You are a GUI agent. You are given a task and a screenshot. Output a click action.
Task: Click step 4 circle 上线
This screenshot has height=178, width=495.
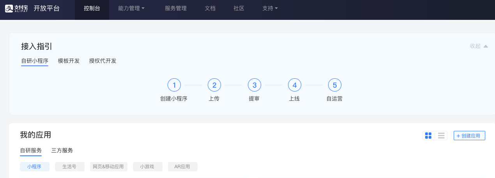click(295, 85)
